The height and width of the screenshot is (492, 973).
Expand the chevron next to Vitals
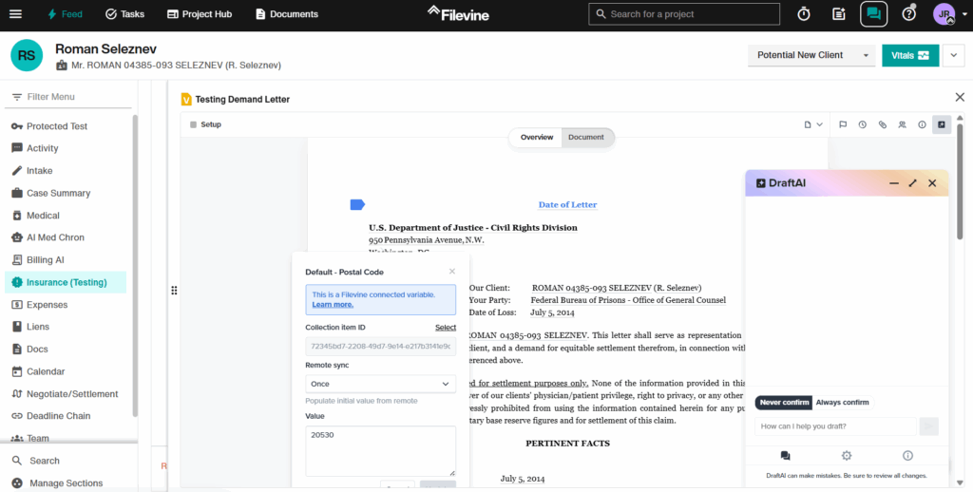(x=954, y=55)
